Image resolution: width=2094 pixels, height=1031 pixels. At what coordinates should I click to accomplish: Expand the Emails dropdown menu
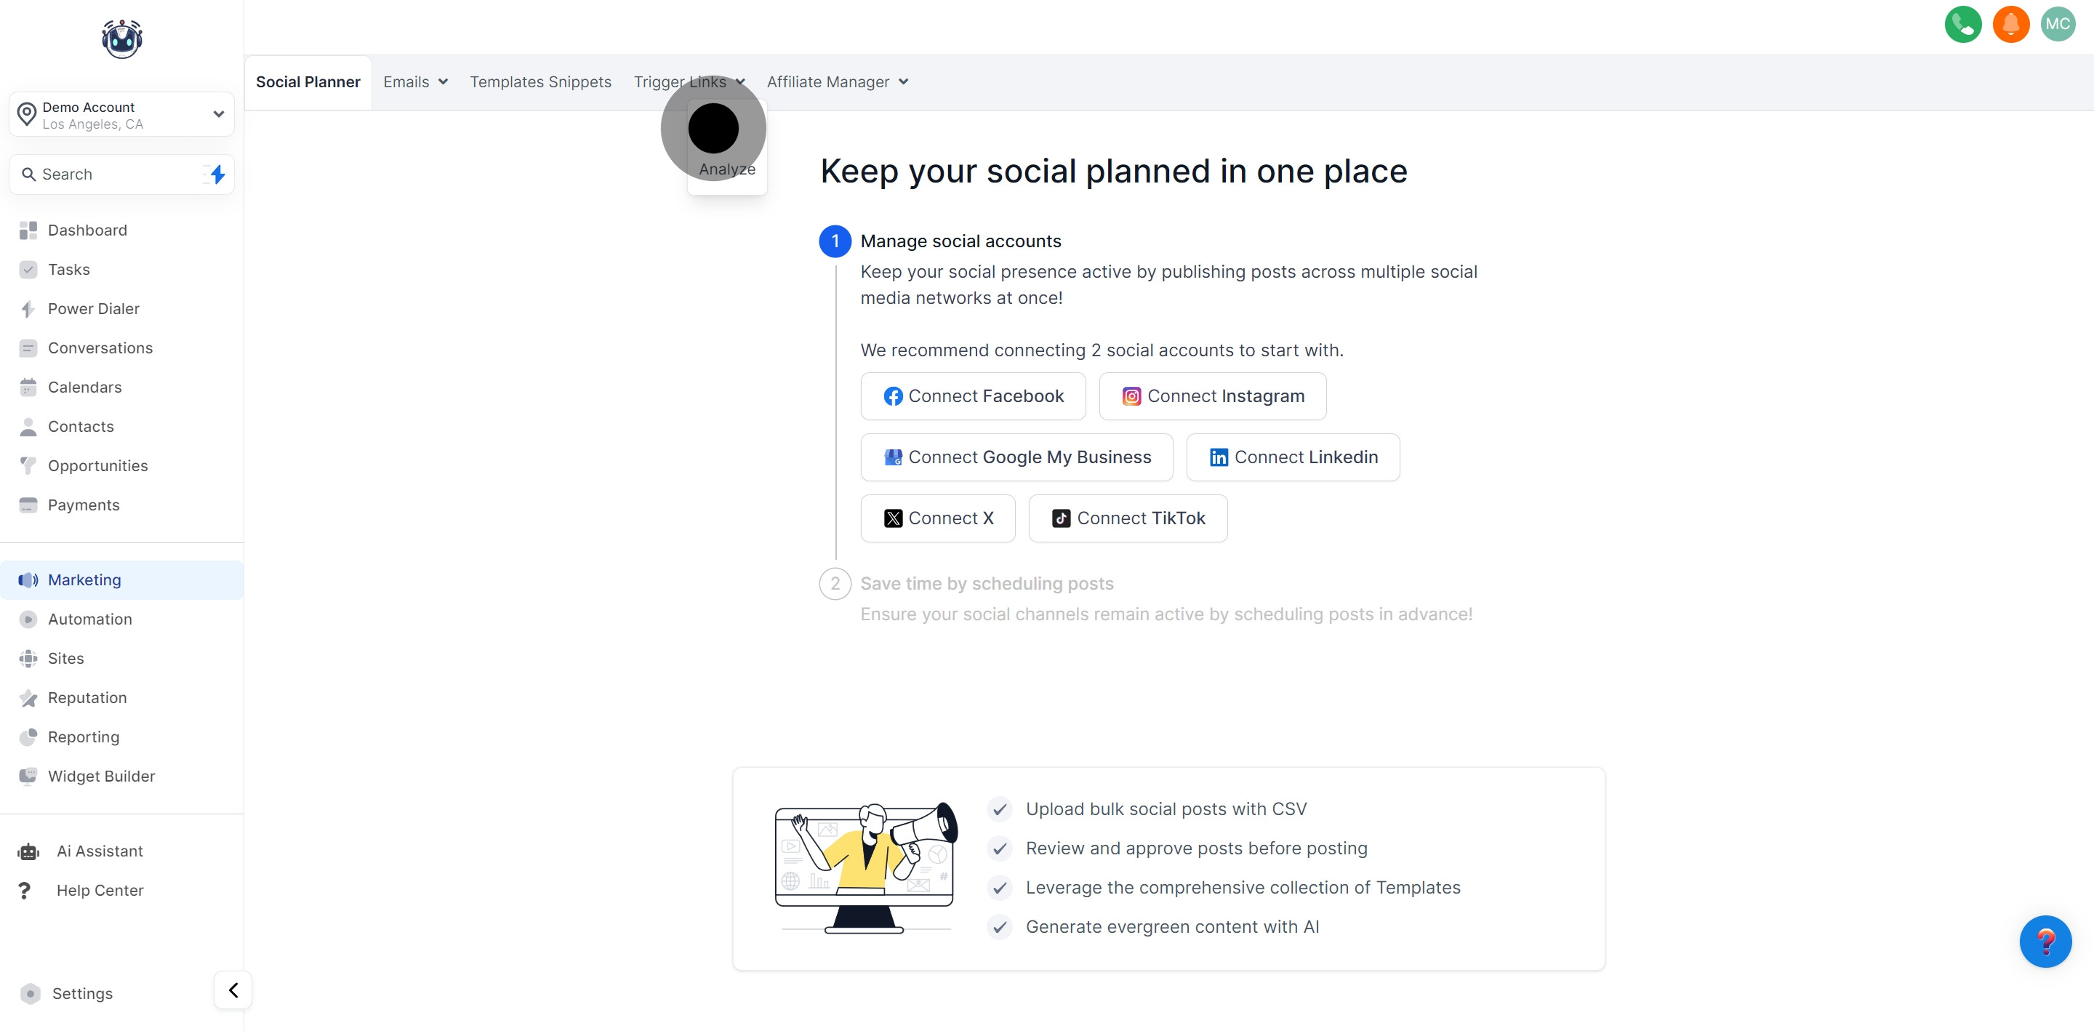(x=415, y=82)
